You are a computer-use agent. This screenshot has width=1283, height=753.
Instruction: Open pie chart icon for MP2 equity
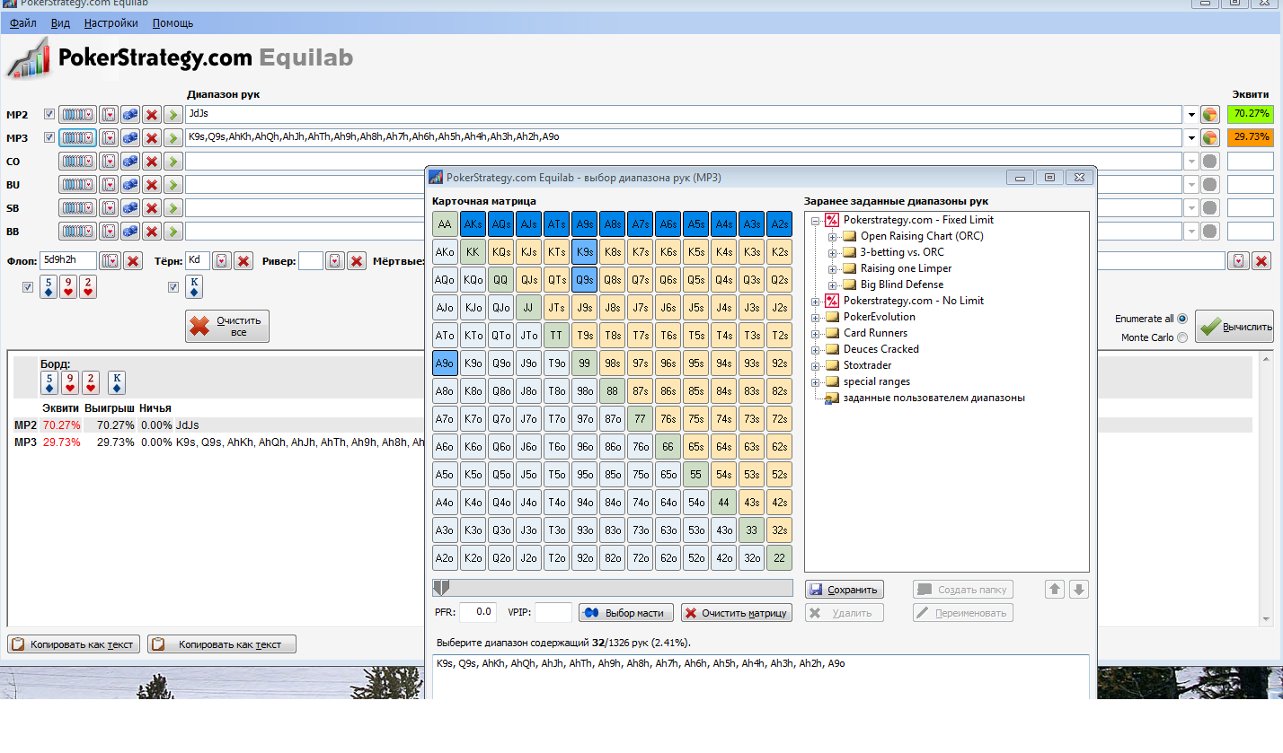click(1210, 115)
